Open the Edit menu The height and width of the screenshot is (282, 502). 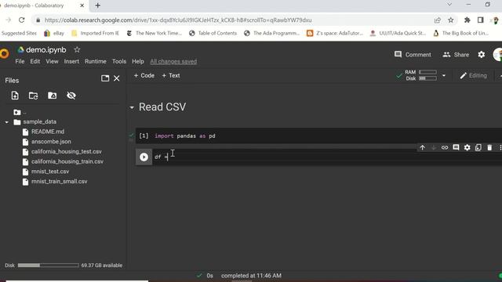pyautogui.click(x=35, y=61)
